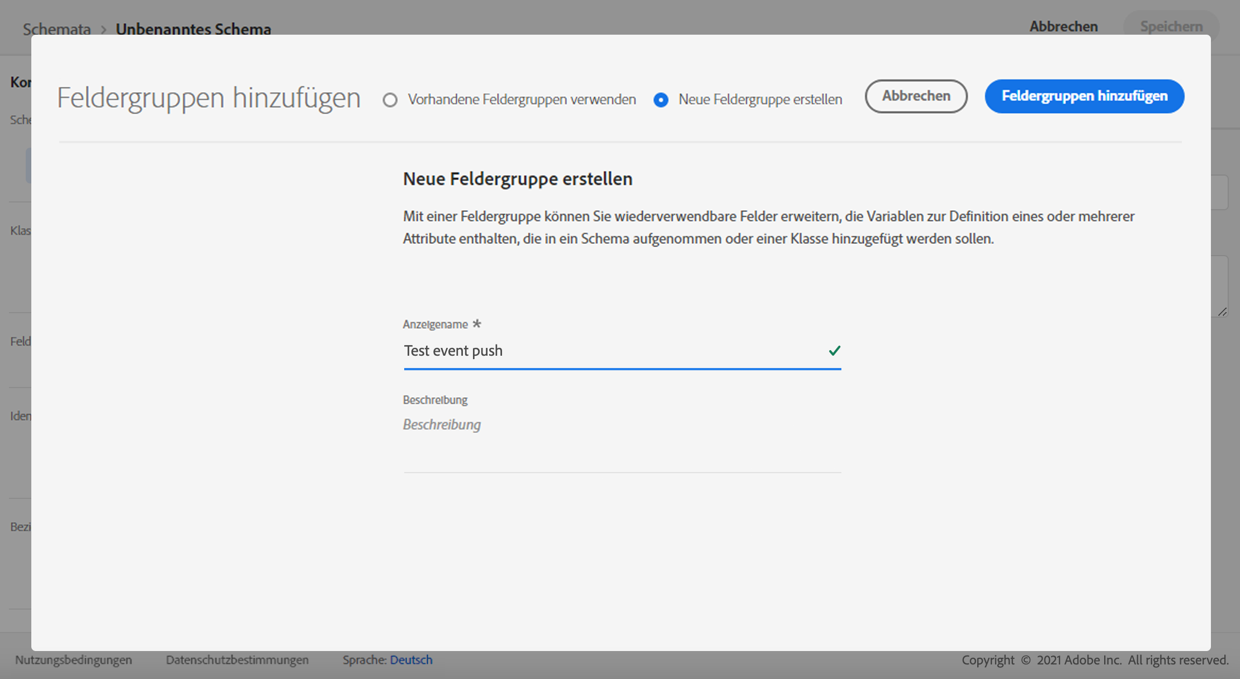Click the textarea resize handle at right
The image size is (1240, 679).
[x=1222, y=312]
